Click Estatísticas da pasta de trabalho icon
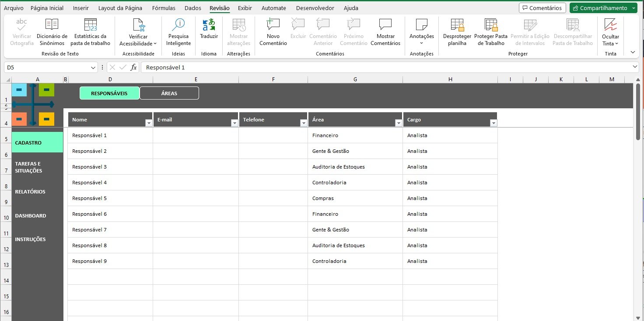This screenshot has width=644, height=321. (x=90, y=32)
